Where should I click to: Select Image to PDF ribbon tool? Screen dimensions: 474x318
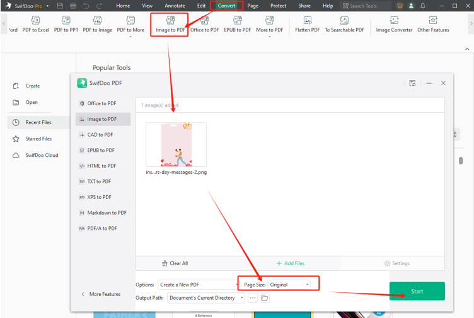pyautogui.click(x=170, y=24)
